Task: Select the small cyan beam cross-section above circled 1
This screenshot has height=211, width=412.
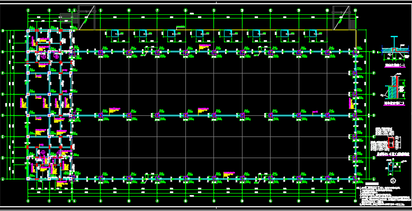Action: [391, 167]
